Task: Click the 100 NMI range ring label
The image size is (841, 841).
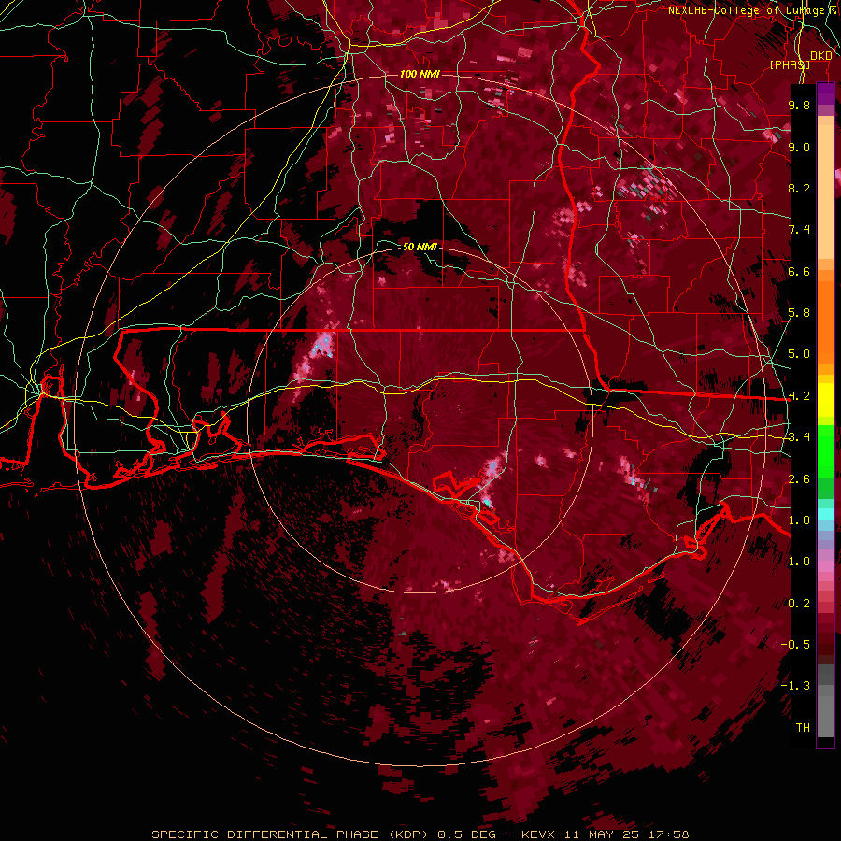Action: (420, 74)
